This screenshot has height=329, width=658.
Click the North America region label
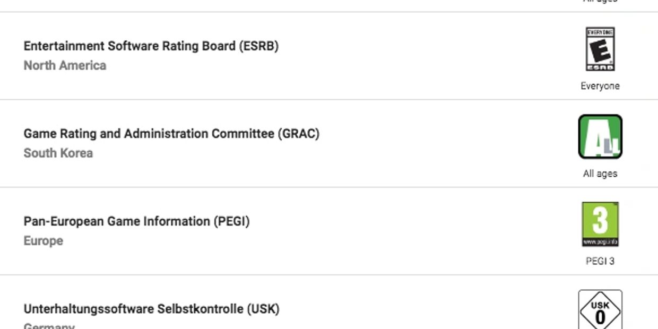(65, 65)
